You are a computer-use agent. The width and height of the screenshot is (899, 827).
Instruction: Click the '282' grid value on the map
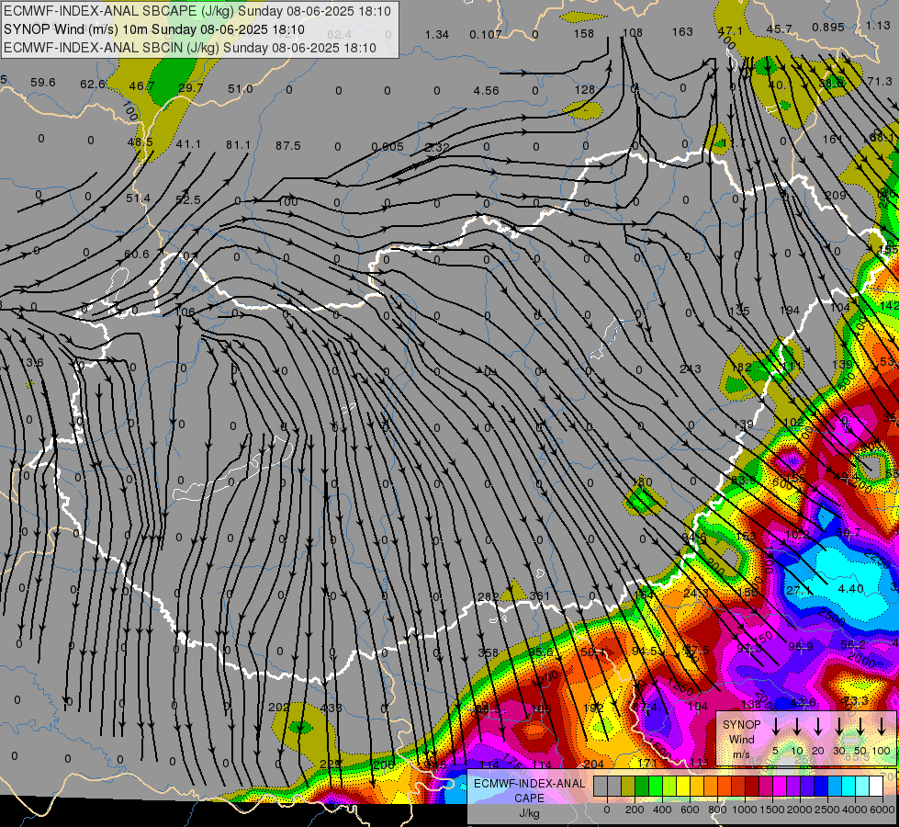coord(488,596)
